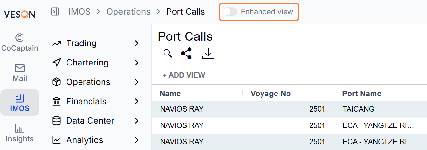Select the TAICANG port call row

pyautogui.click(x=289, y=109)
